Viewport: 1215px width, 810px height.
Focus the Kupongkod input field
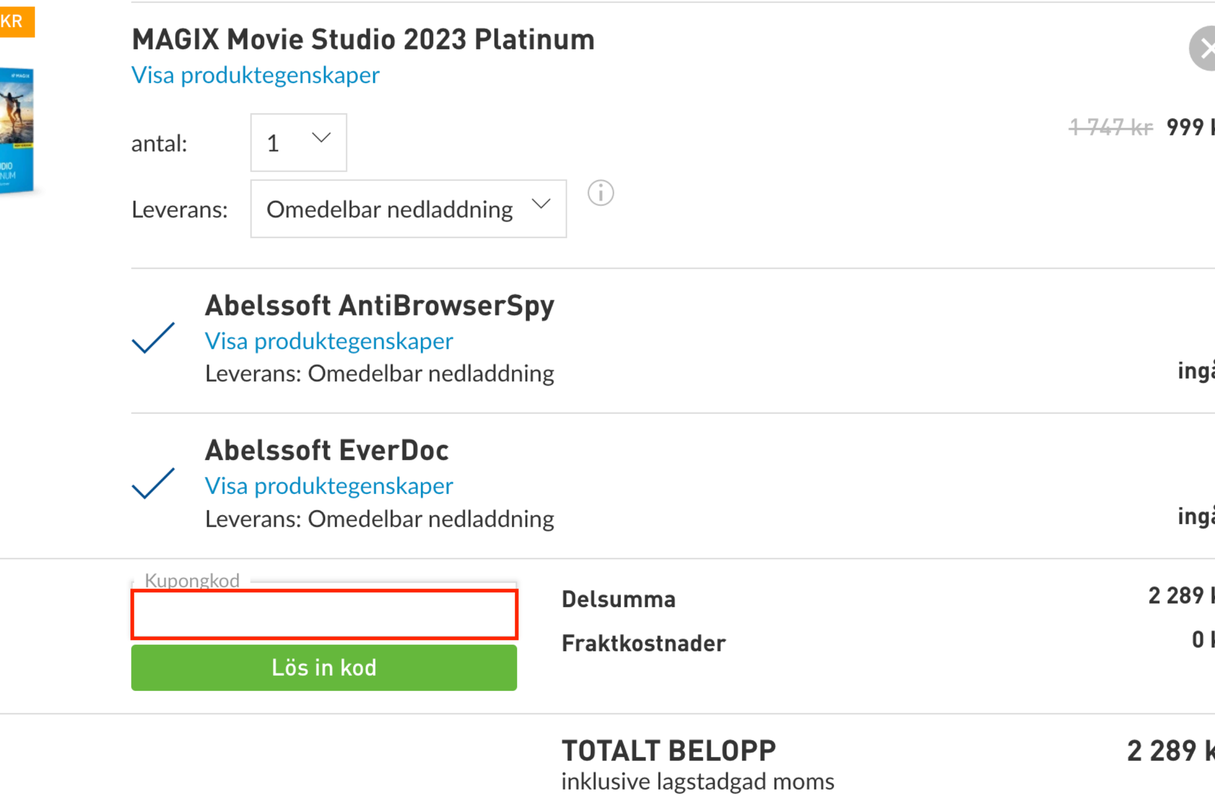(325, 614)
